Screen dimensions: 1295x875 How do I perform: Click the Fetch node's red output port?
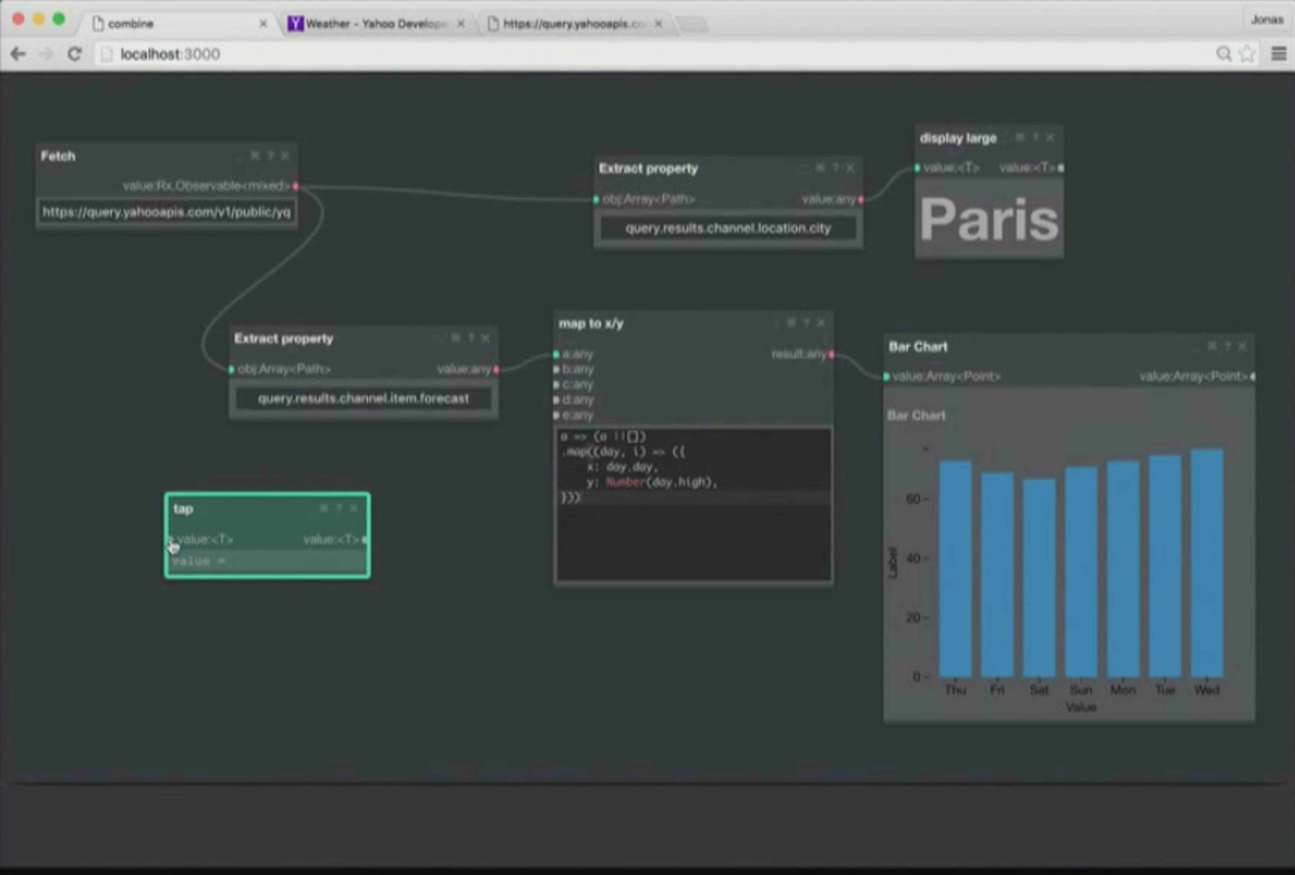click(x=295, y=186)
